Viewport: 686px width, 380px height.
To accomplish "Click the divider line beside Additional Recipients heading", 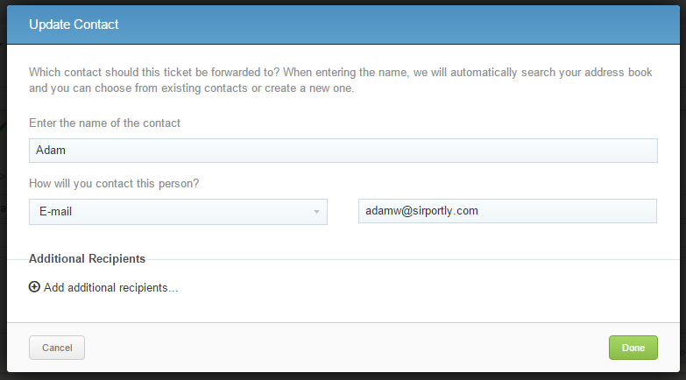I will pyautogui.click(x=412, y=259).
